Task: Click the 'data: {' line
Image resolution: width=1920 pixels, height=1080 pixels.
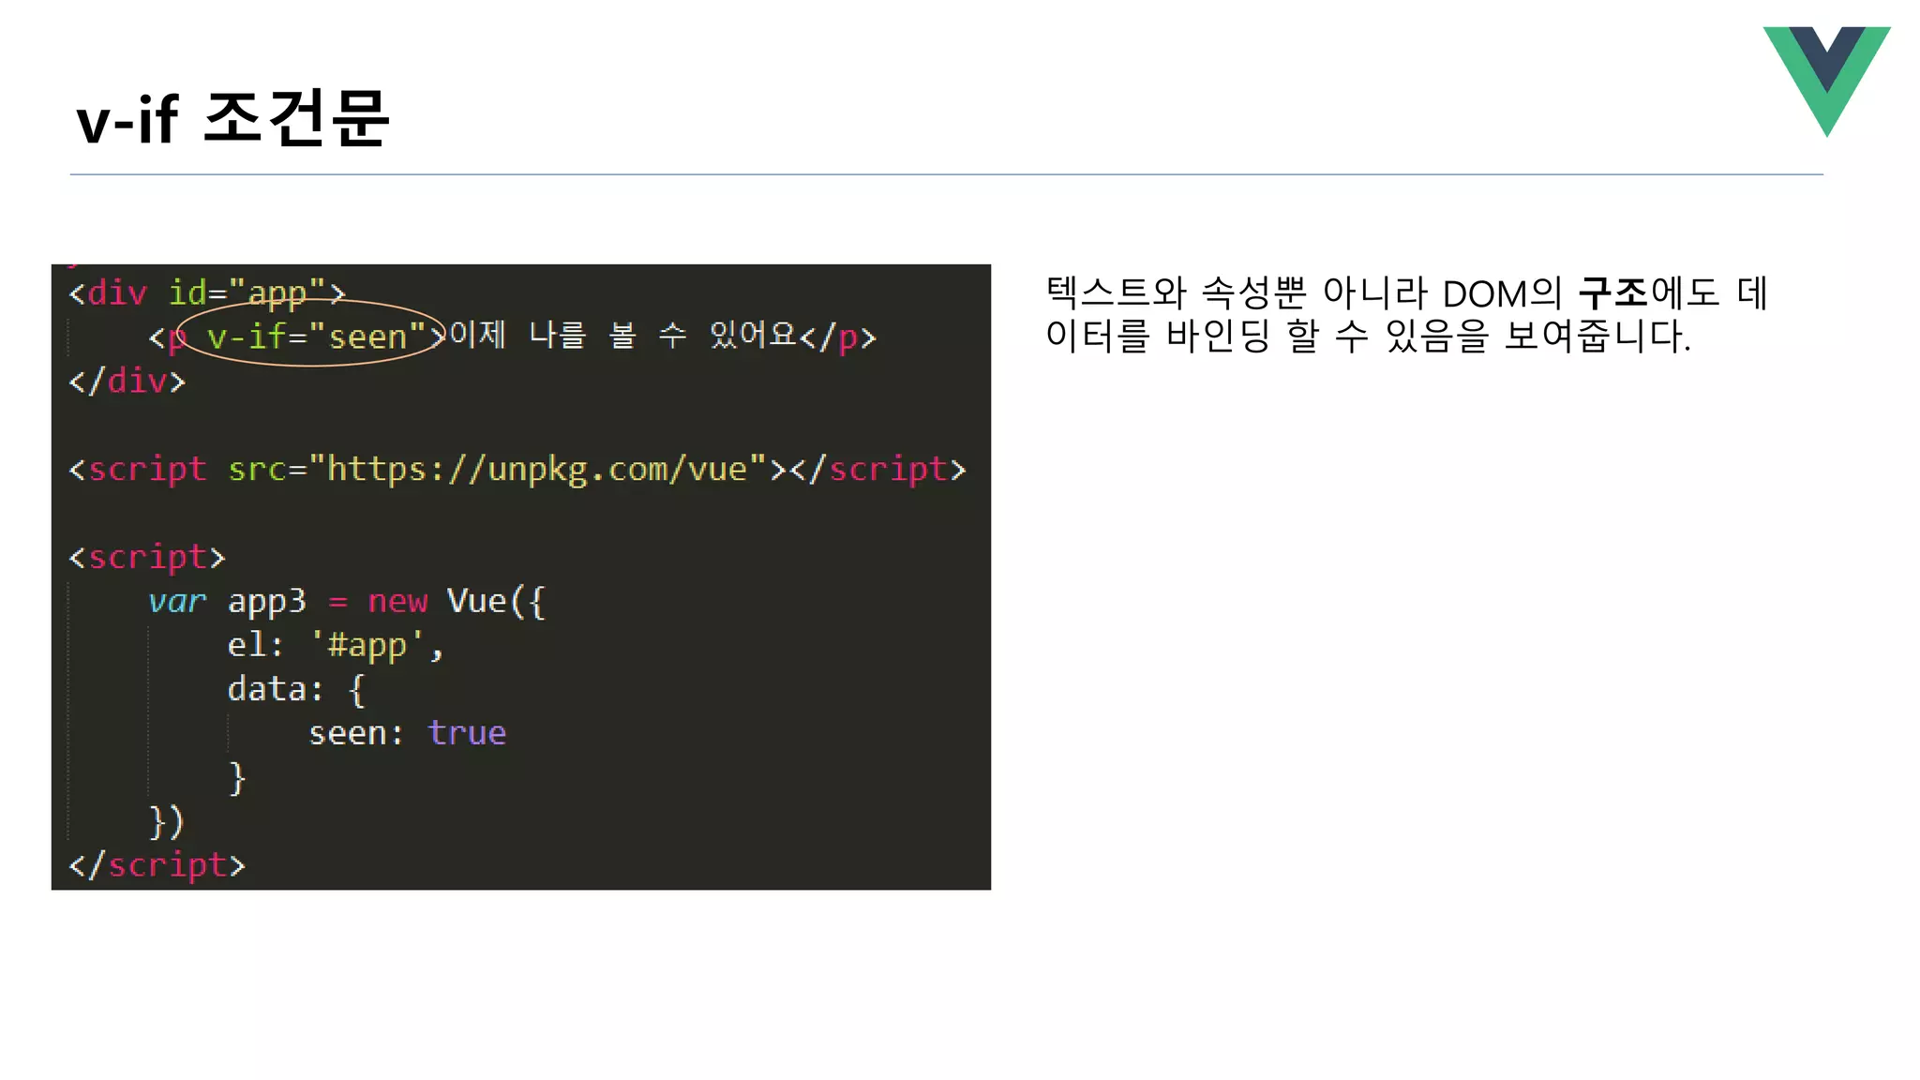Action: tap(295, 689)
